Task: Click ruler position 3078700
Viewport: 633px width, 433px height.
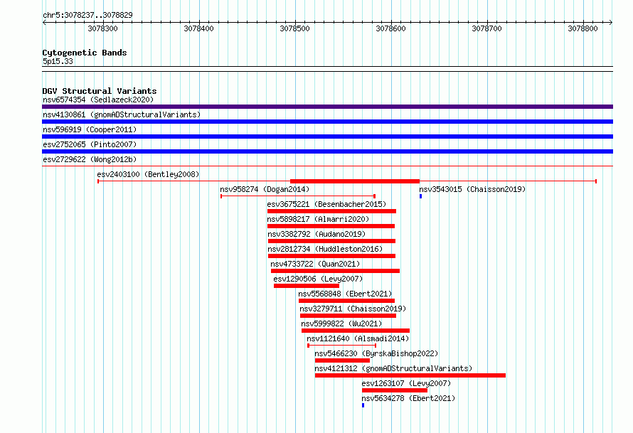Action: pyautogui.click(x=487, y=28)
